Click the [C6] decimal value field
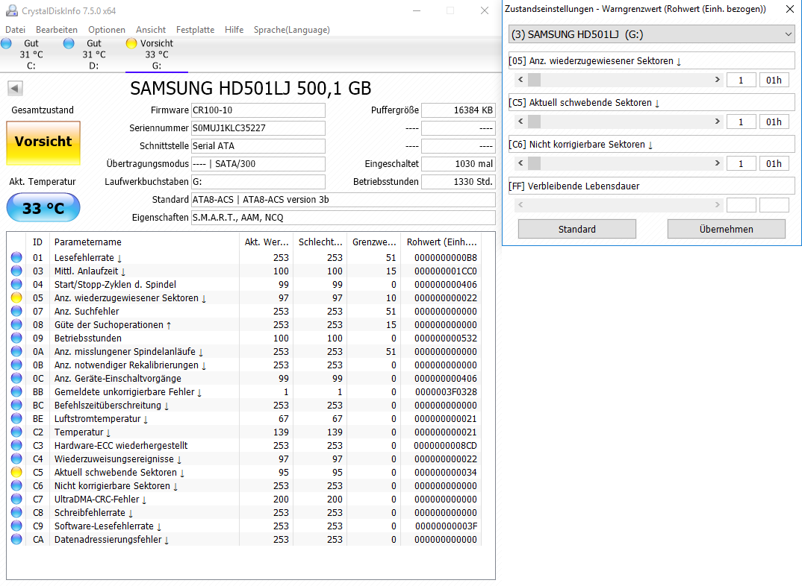 [x=741, y=164]
